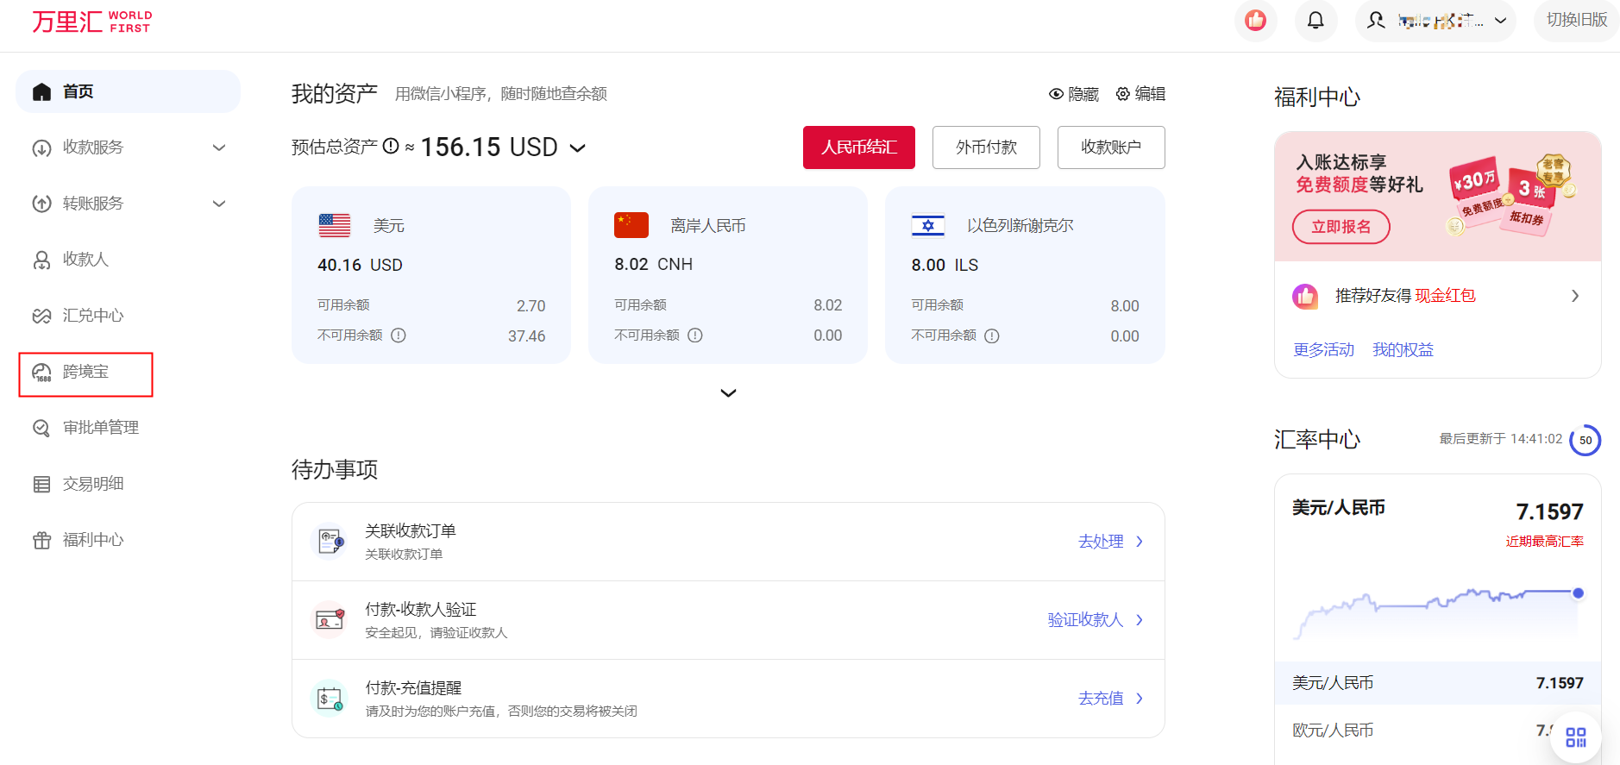Click the endpoint dot on exchange rate chart
Viewport: 1620px width, 765px height.
tap(1578, 593)
